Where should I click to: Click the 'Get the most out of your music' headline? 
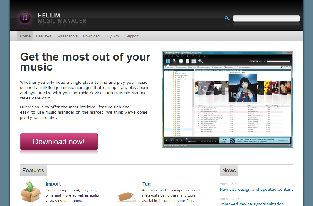(x=85, y=62)
